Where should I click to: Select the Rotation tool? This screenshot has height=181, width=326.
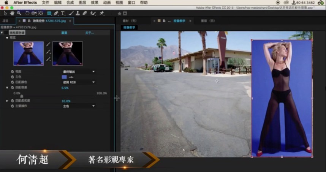pos(27,13)
